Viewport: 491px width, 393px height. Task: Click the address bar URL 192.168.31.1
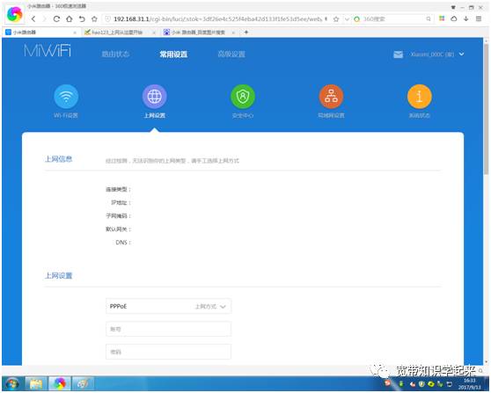[x=131, y=19]
